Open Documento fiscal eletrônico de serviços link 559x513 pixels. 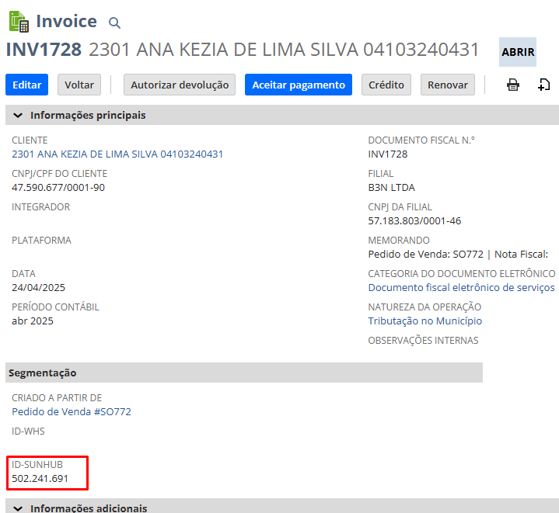point(461,287)
